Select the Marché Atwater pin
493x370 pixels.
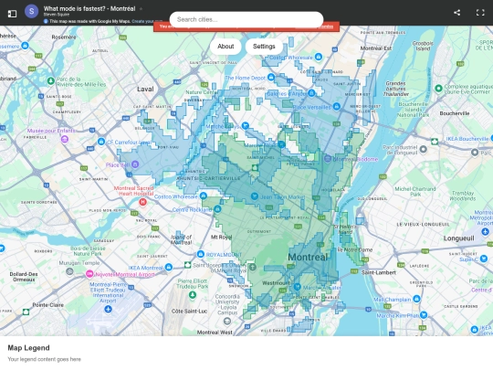[x=297, y=287]
